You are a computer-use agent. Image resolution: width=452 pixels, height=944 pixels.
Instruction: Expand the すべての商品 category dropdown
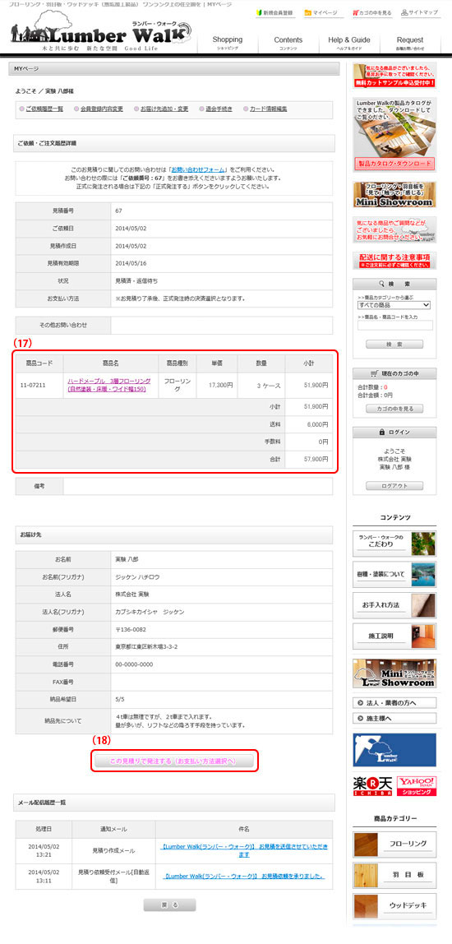394,305
